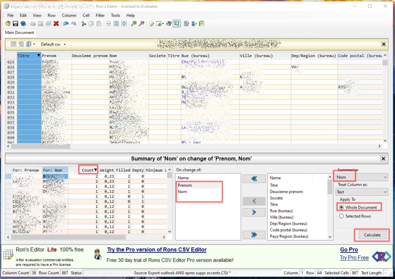Click the Titre column header sort arrow

pyautogui.click(x=39, y=55)
